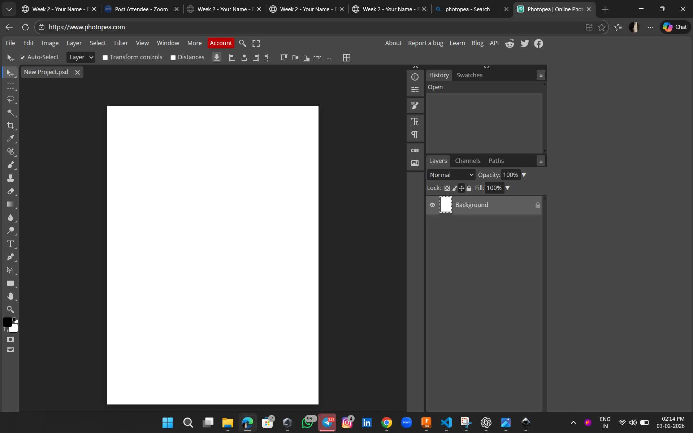Image resolution: width=693 pixels, height=433 pixels.
Task: Click the download export icon in options bar
Action: point(217,57)
